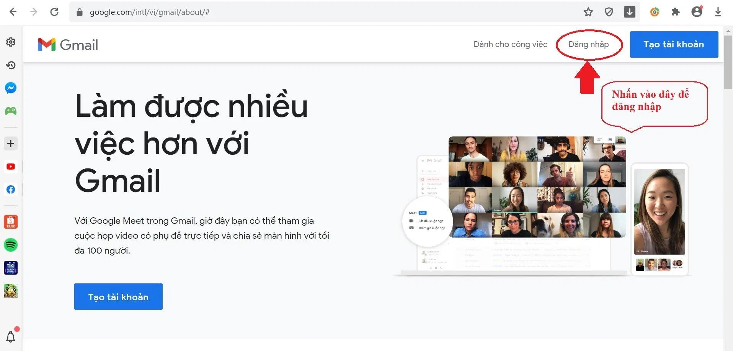
Task: Open the browser profile avatar menu
Action: click(x=697, y=12)
